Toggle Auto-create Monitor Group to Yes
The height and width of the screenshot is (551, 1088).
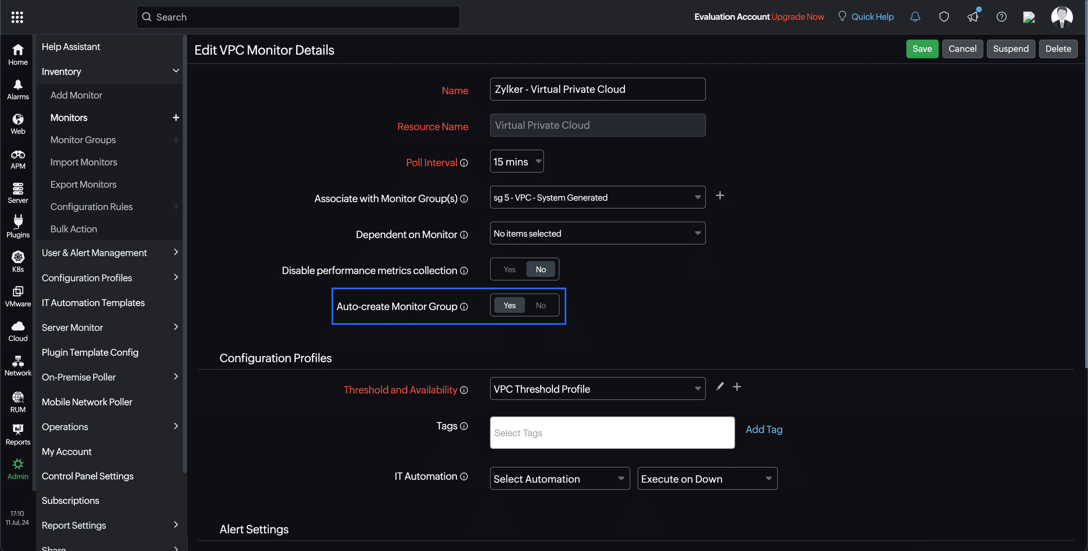509,305
